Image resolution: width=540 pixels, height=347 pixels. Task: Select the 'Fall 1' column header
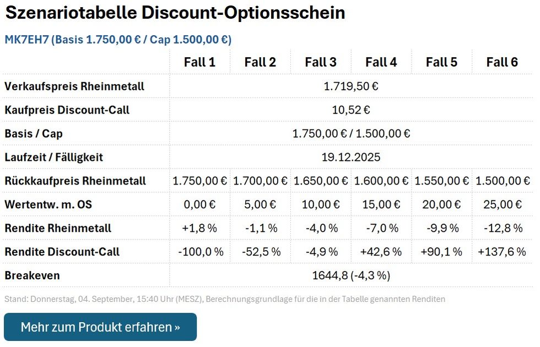coord(199,62)
